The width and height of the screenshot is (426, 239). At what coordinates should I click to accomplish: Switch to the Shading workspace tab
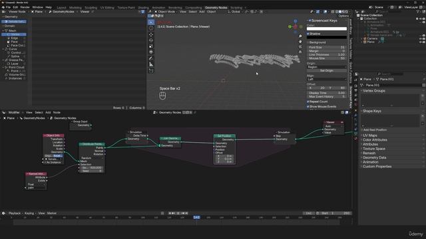[143, 7]
